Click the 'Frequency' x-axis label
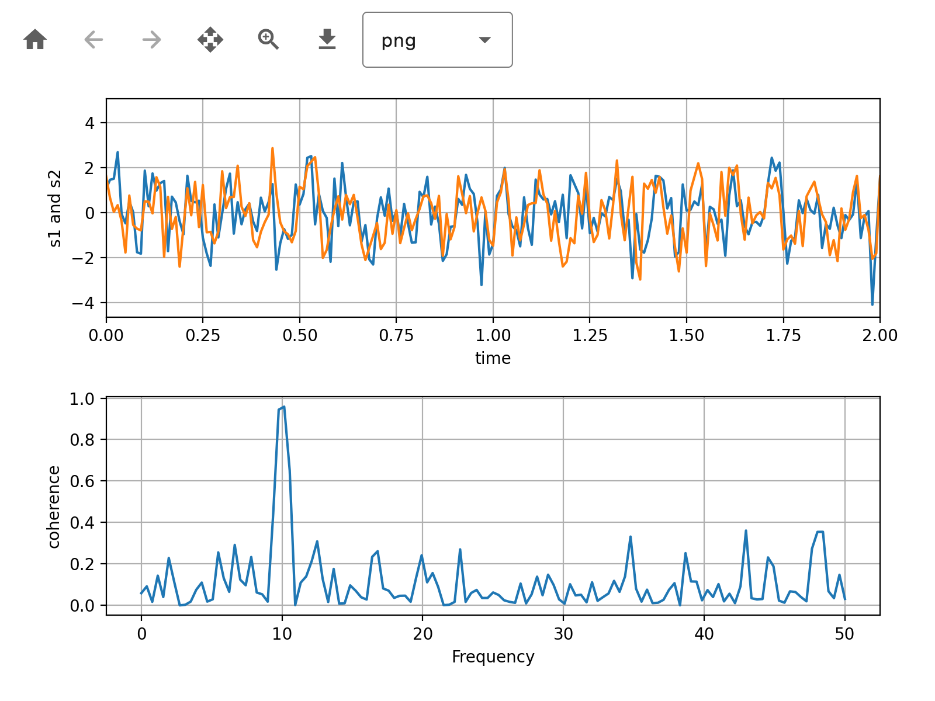The height and width of the screenshot is (701, 935). click(493, 657)
